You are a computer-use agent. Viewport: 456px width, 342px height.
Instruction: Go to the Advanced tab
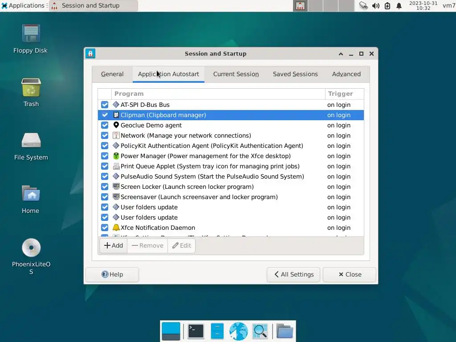pyautogui.click(x=346, y=74)
